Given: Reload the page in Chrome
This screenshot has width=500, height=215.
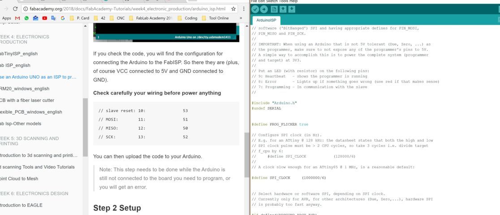Looking at the screenshot, I should (15, 9).
